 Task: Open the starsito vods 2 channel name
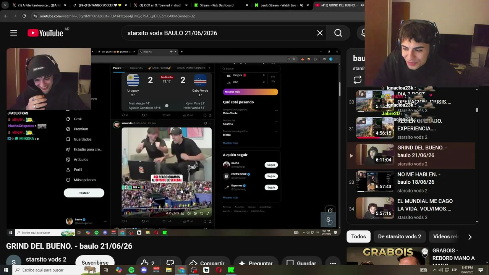pos(46,260)
